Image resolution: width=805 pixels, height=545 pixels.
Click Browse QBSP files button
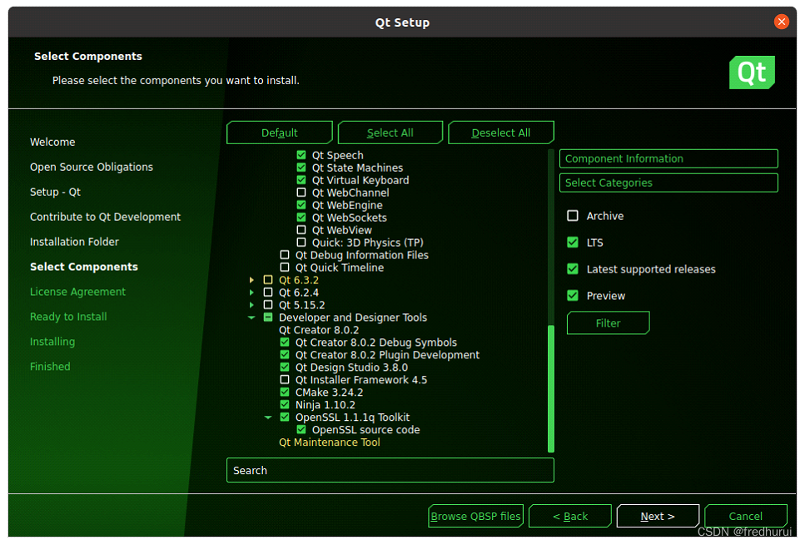(x=475, y=516)
